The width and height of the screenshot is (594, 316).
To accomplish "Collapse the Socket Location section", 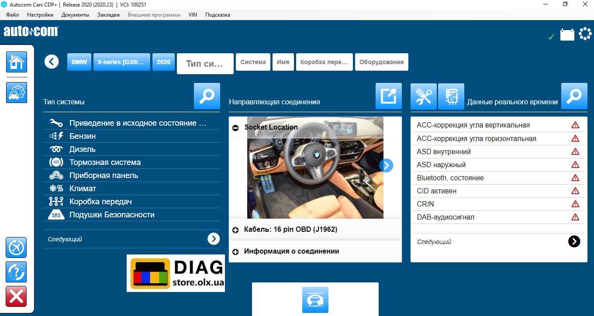I will tap(235, 128).
